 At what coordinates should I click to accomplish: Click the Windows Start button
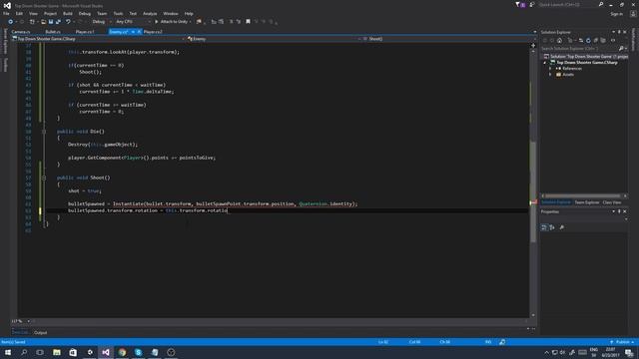[x=8, y=352]
